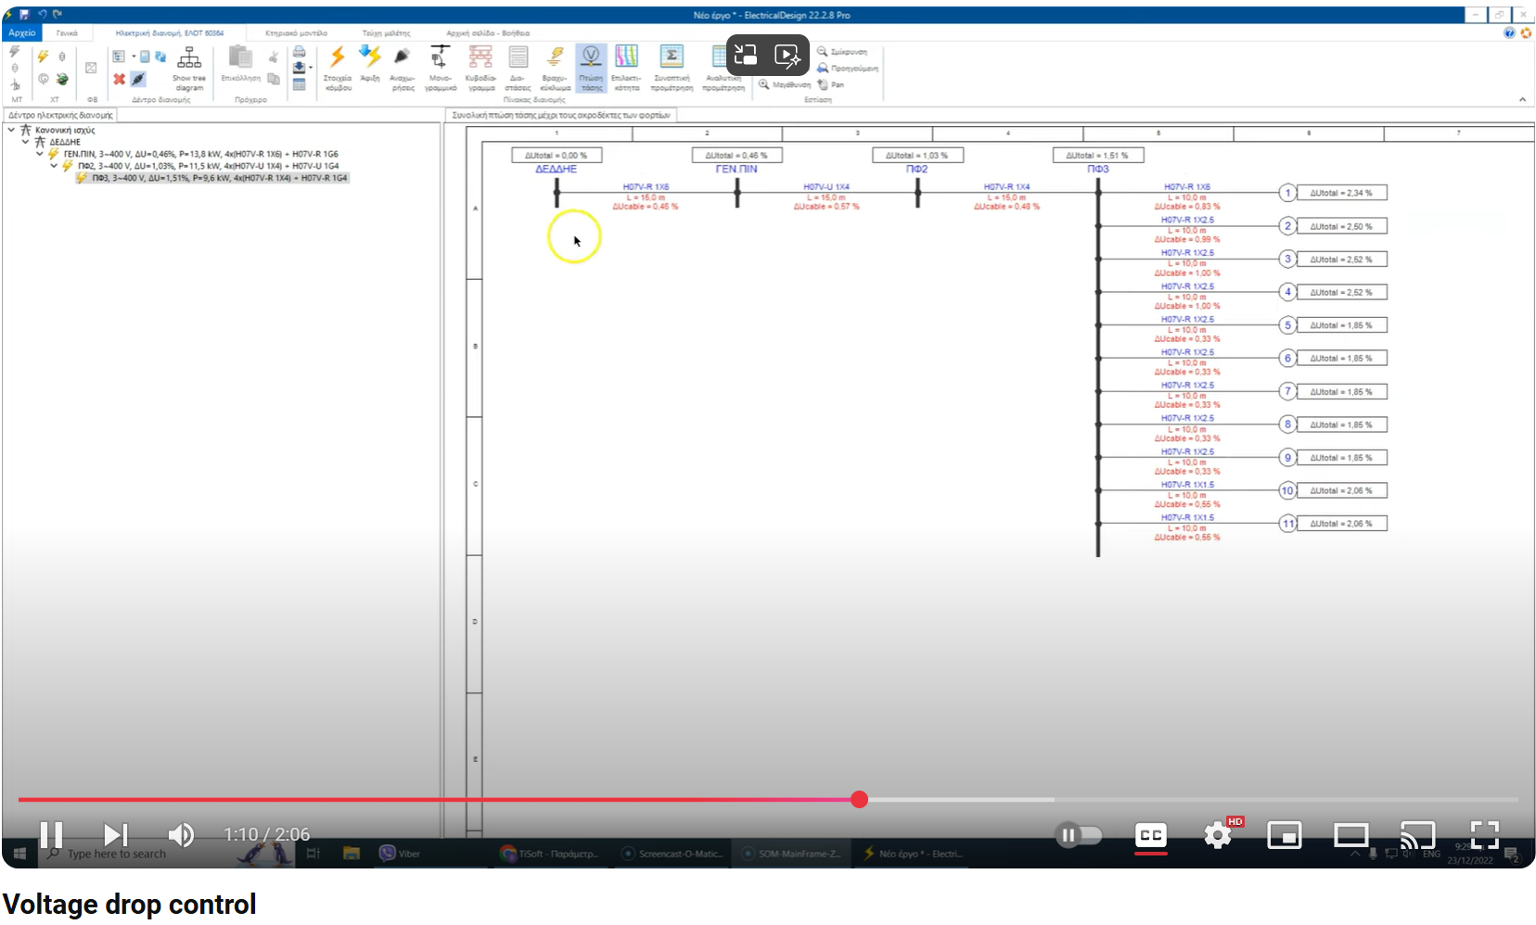Collapse the ΓΕΝ.ΠΙΝ node in the tree

(39, 154)
